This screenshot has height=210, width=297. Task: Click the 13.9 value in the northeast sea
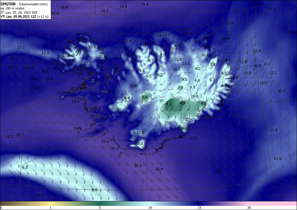coord(230,23)
